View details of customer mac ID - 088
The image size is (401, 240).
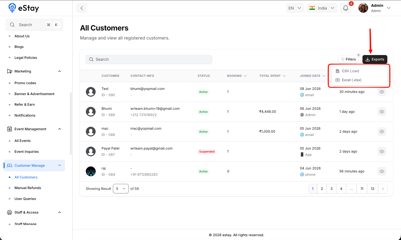tap(382, 132)
